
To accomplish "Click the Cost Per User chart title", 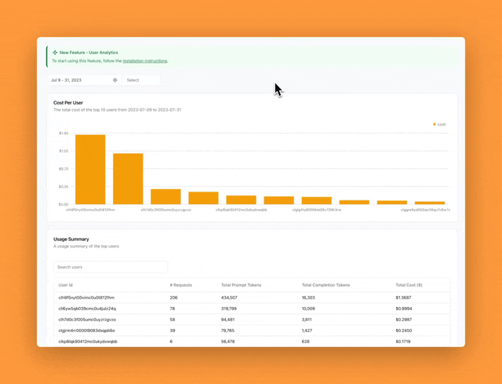I will pyautogui.click(x=68, y=103).
